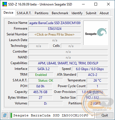The height and width of the screenshot is (120, 115).
Task: Click the Temperature value 26 °C
Action: pyautogui.click(x=97, y=81)
